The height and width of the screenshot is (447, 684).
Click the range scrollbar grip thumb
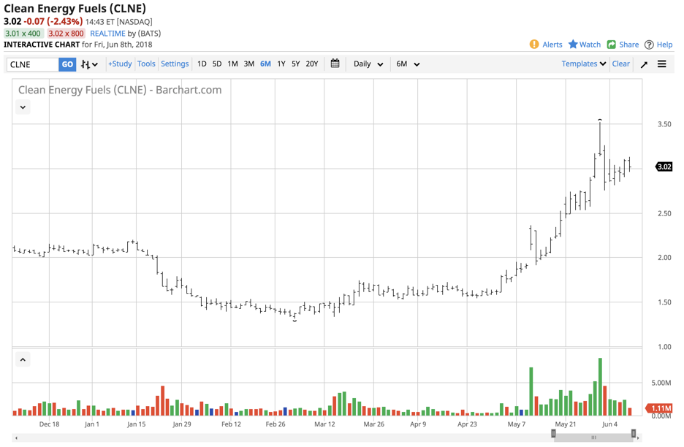[x=593, y=438]
